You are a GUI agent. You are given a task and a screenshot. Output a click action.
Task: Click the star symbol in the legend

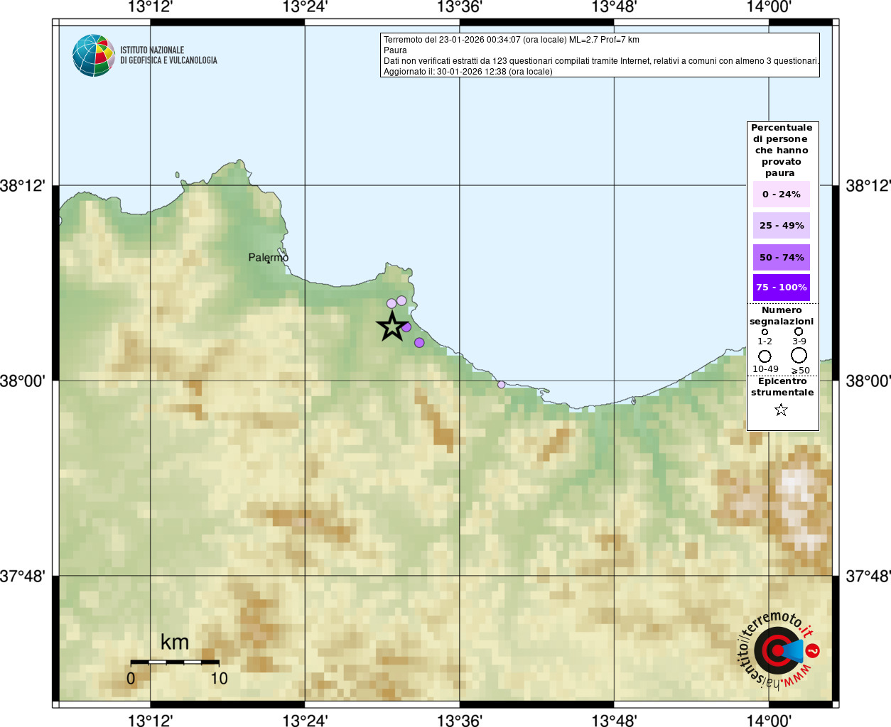(781, 410)
